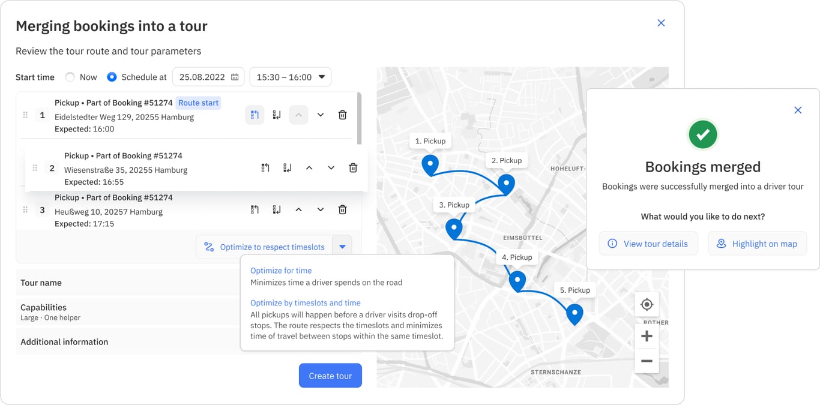
Task: Click the EIMSBÜTTEL map district label
Action: [x=522, y=238]
